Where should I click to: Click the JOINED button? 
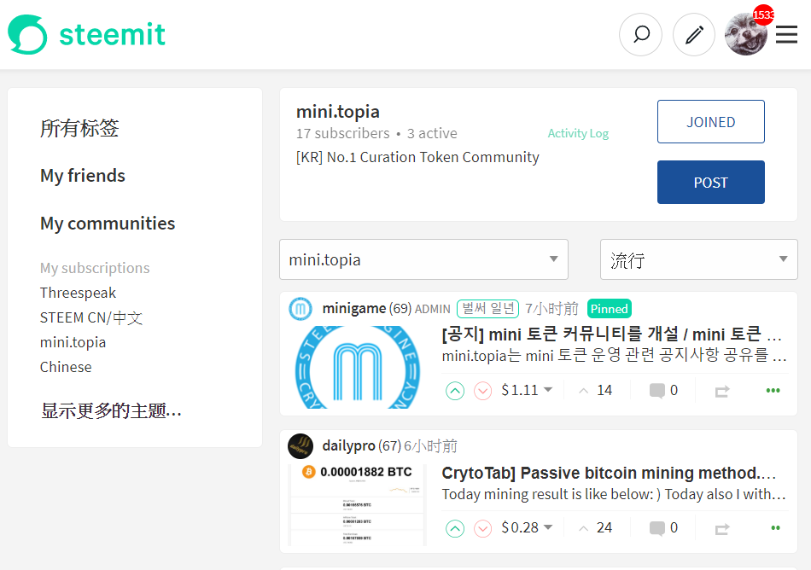[710, 121]
